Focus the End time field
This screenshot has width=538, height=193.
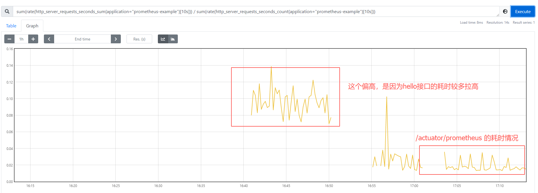tap(82, 39)
